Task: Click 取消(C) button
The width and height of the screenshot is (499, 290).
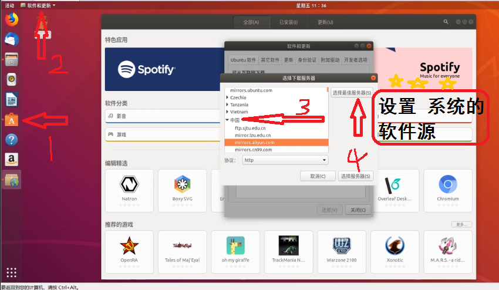Action: tap(318, 176)
